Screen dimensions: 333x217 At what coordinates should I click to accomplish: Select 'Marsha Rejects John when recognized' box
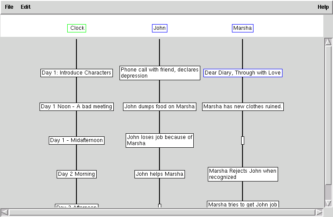coord(243,174)
